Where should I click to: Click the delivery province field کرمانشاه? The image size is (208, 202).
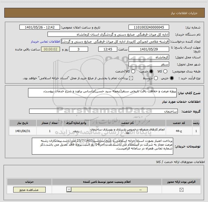pos(149,57)
